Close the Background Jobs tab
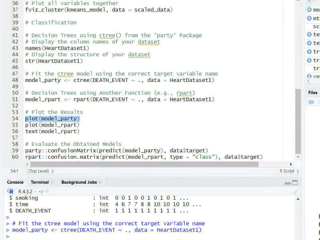The image size is (320, 240). pos(100,182)
